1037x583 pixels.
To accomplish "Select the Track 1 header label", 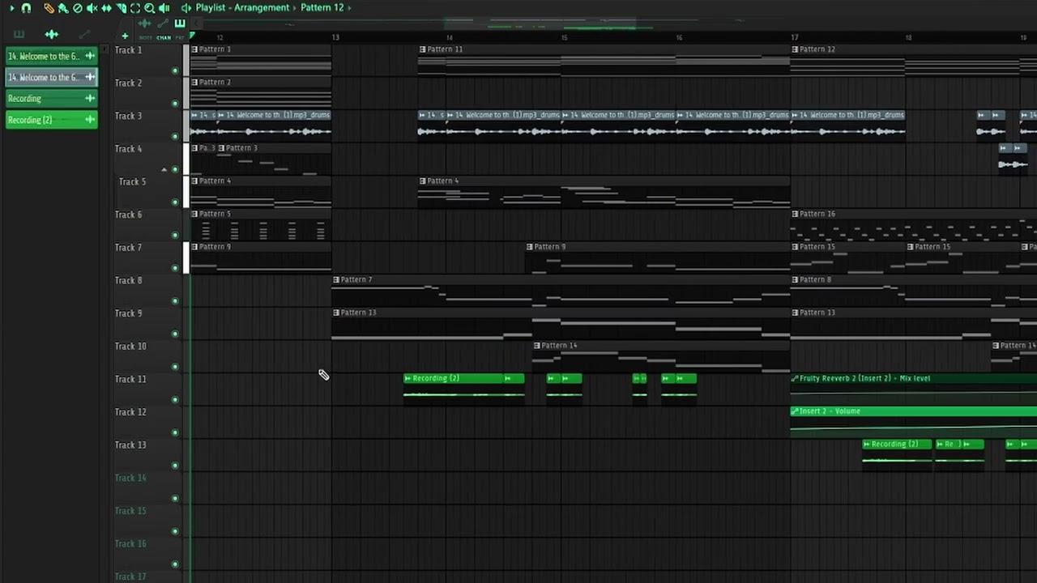I will 128,50.
